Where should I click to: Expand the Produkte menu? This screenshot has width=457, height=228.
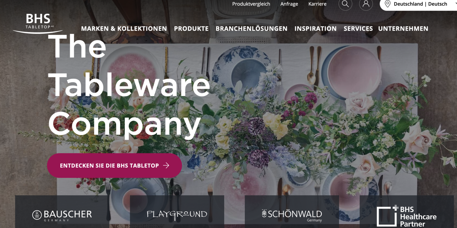click(191, 29)
